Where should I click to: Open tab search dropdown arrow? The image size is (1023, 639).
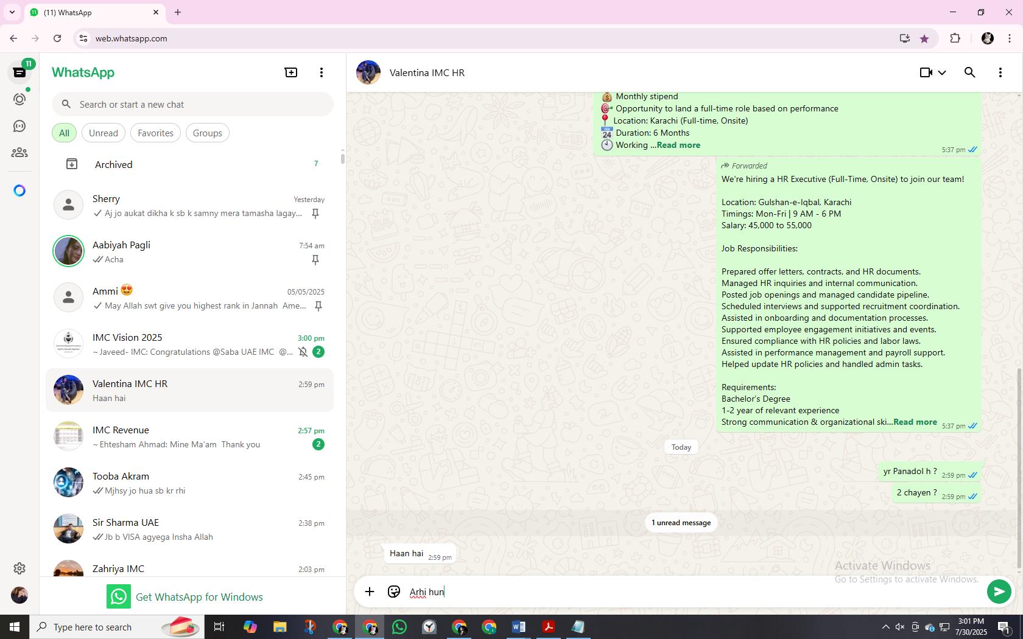[12, 12]
